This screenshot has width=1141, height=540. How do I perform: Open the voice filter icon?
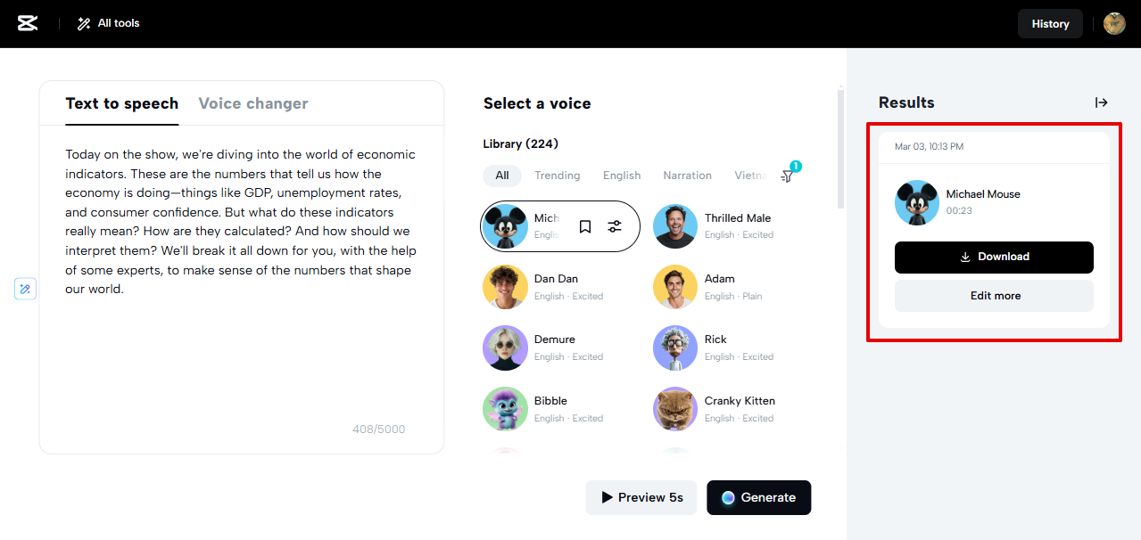787,176
